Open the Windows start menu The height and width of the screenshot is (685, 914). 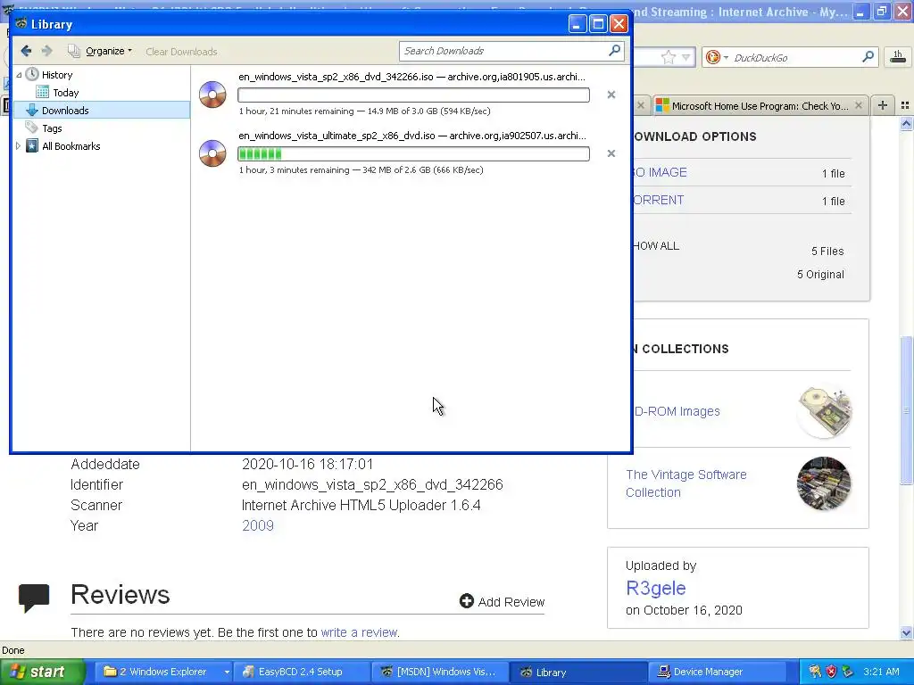click(x=43, y=672)
